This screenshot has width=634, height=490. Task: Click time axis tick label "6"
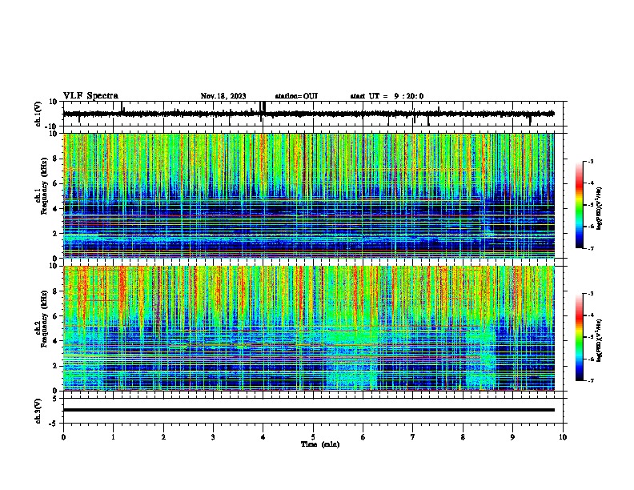tap(363, 437)
